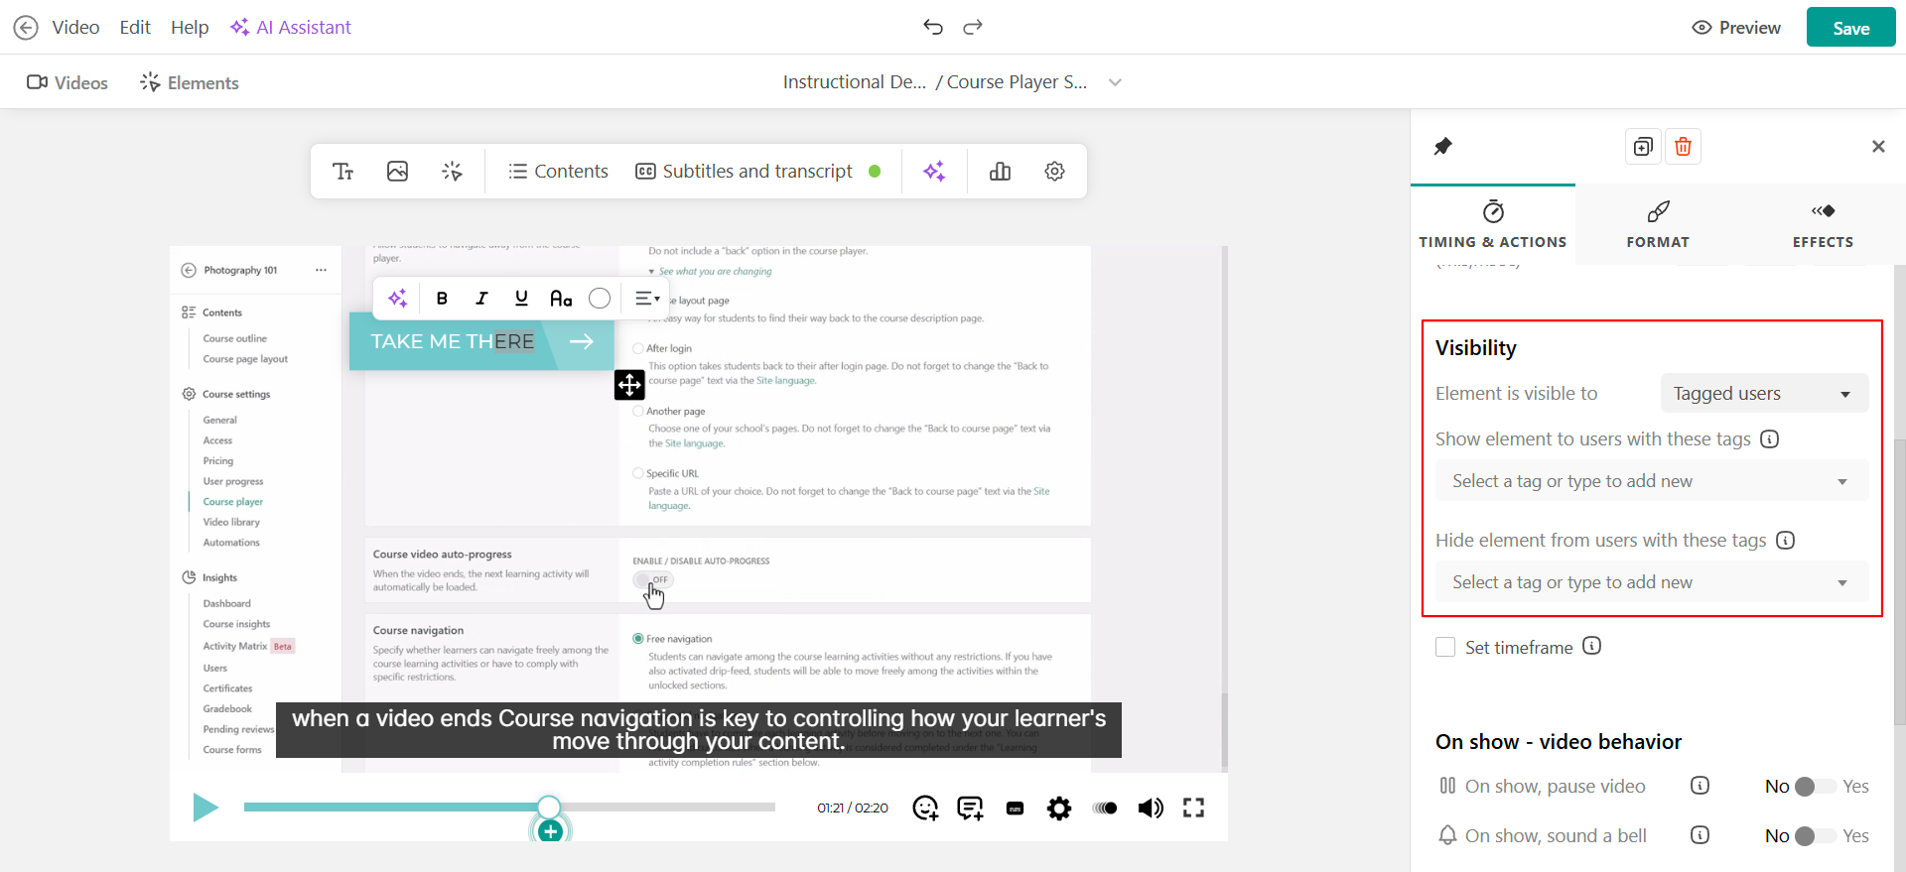The height and width of the screenshot is (872, 1906).
Task: Open text alignment dropdown
Action: pyautogui.click(x=647, y=298)
